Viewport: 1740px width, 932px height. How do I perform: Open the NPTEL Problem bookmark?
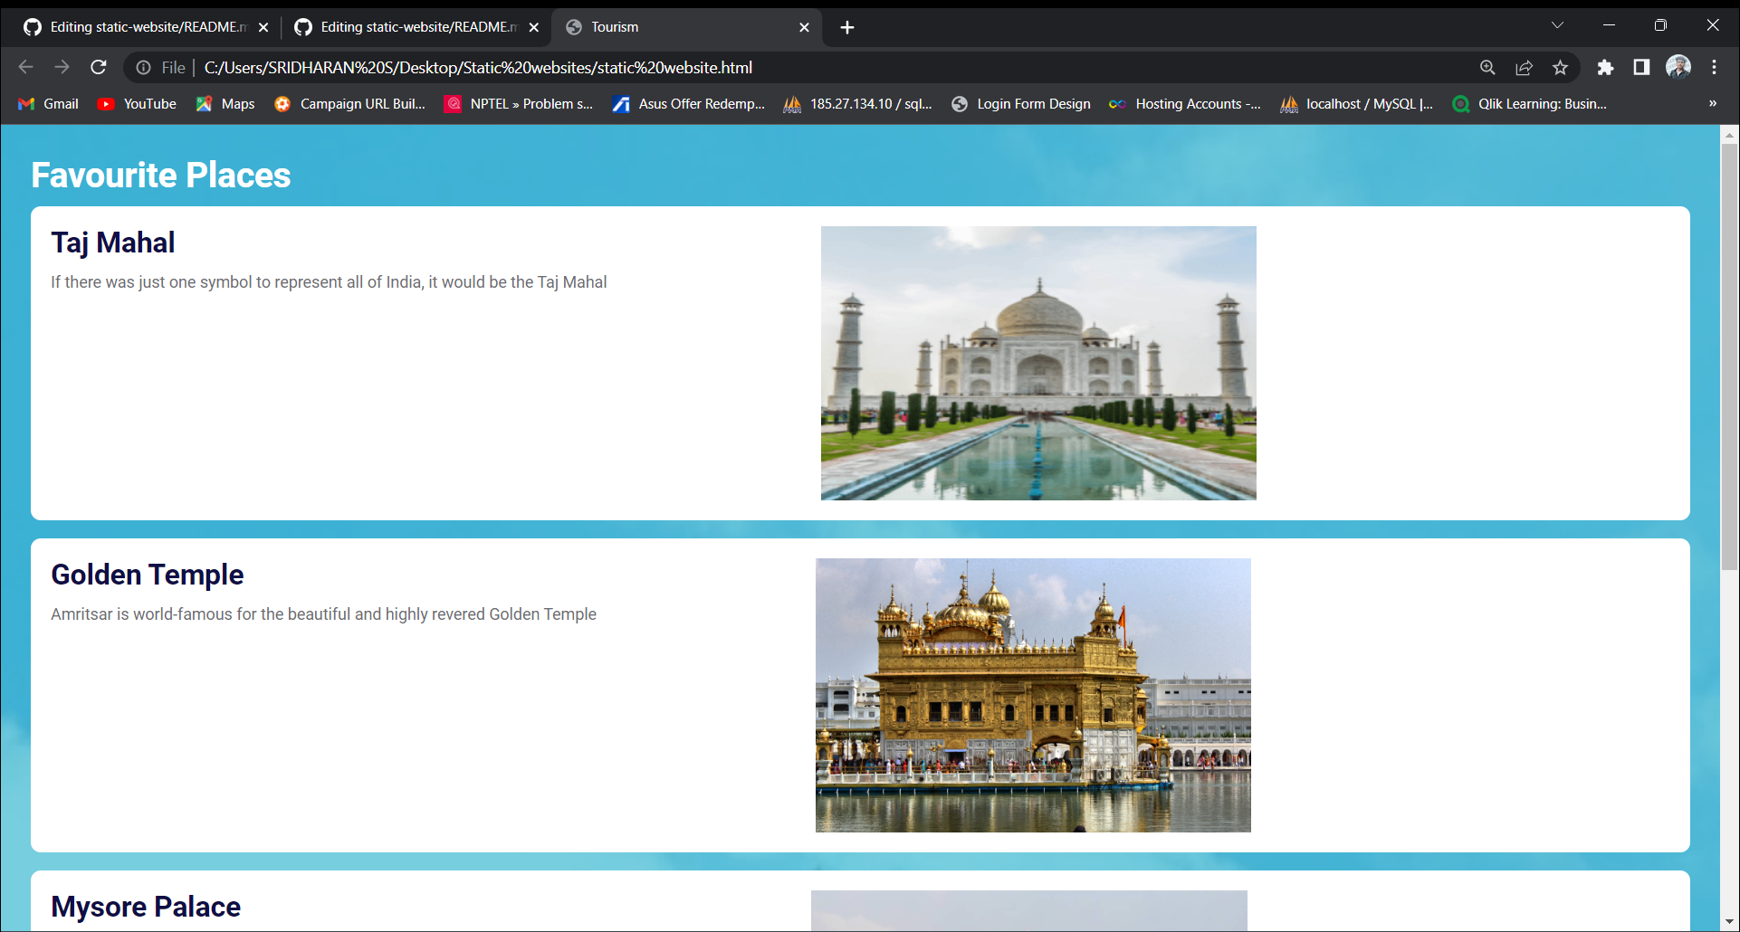[x=519, y=104]
